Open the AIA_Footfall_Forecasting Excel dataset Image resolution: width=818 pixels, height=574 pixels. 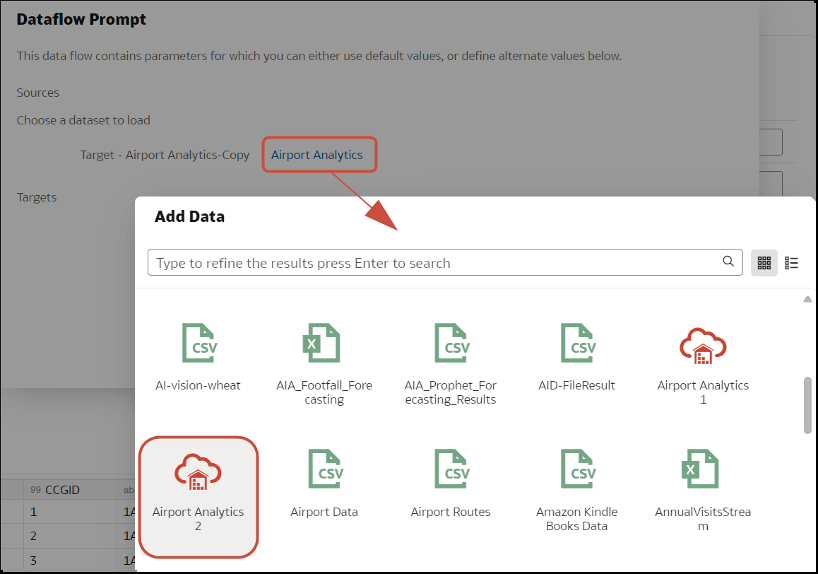[x=323, y=358]
